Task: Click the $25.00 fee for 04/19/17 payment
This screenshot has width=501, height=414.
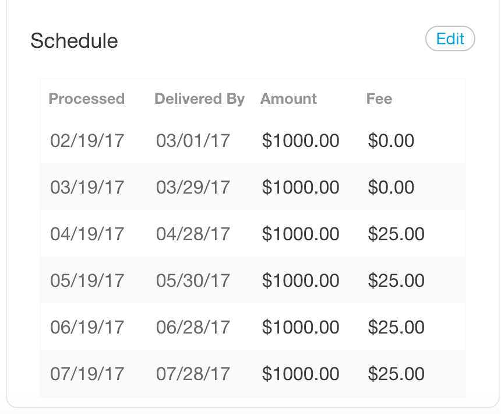Action: click(x=396, y=234)
